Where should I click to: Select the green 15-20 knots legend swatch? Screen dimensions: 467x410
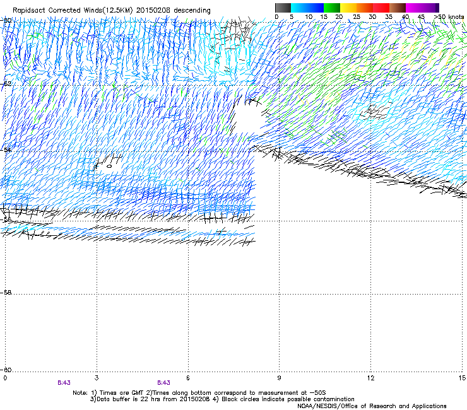coord(332,8)
